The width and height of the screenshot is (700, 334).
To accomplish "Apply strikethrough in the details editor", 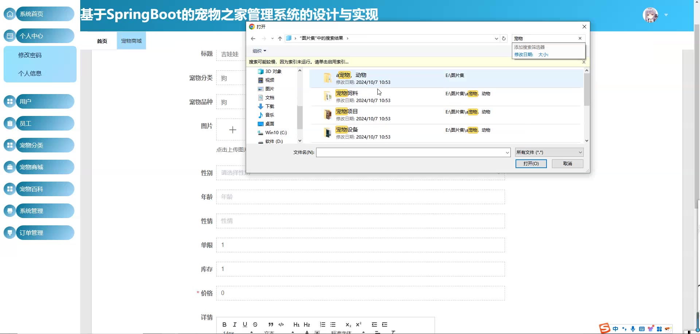I will click(x=255, y=325).
